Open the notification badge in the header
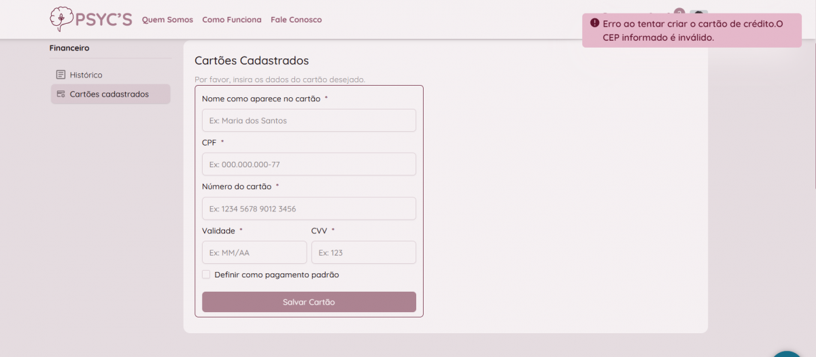Screen dimensions: 816x357 point(679,12)
